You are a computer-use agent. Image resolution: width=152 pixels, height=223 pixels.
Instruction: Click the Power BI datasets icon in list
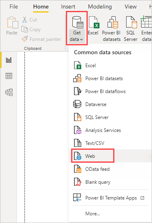coord(77,78)
